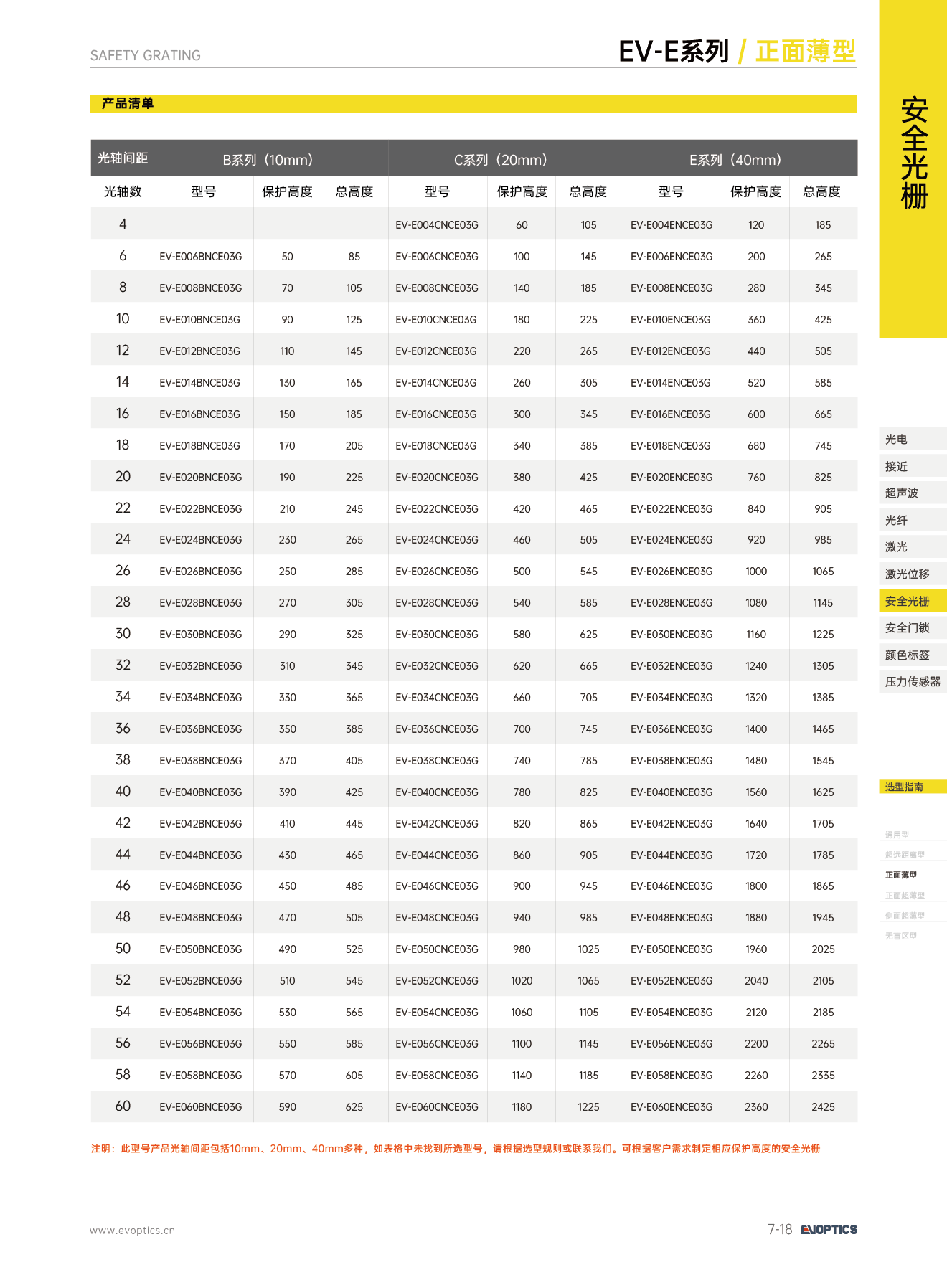This screenshot has width=947, height=1285.
Task: Select model cell EV-E026ENCE03G
Action: tap(672, 572)
